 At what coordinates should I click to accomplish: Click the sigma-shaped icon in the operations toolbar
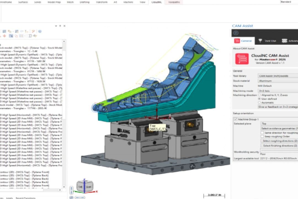point(30,36)
